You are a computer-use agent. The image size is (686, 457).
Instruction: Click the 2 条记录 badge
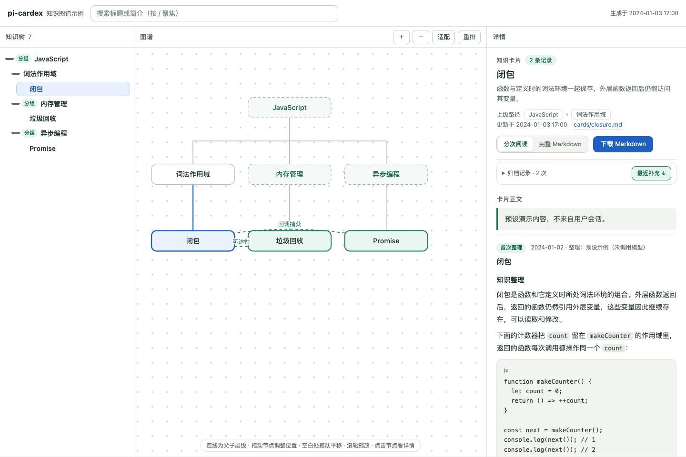pos(541,60)
